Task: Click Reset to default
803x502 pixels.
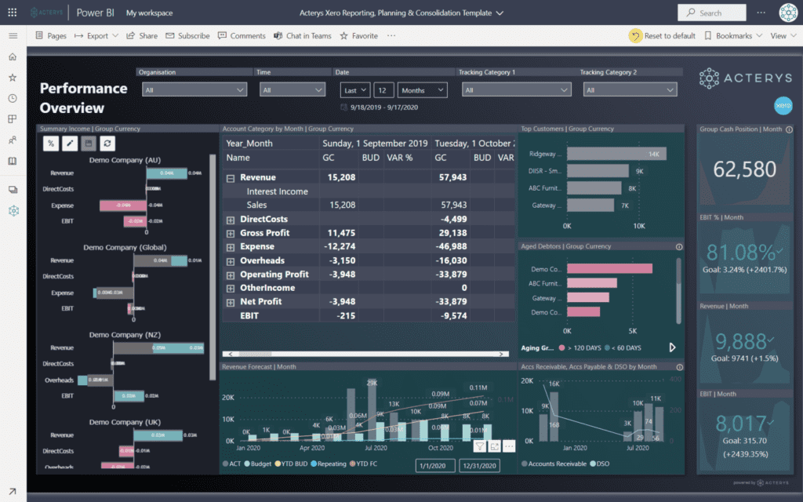Action: click(x=663, y=36)
